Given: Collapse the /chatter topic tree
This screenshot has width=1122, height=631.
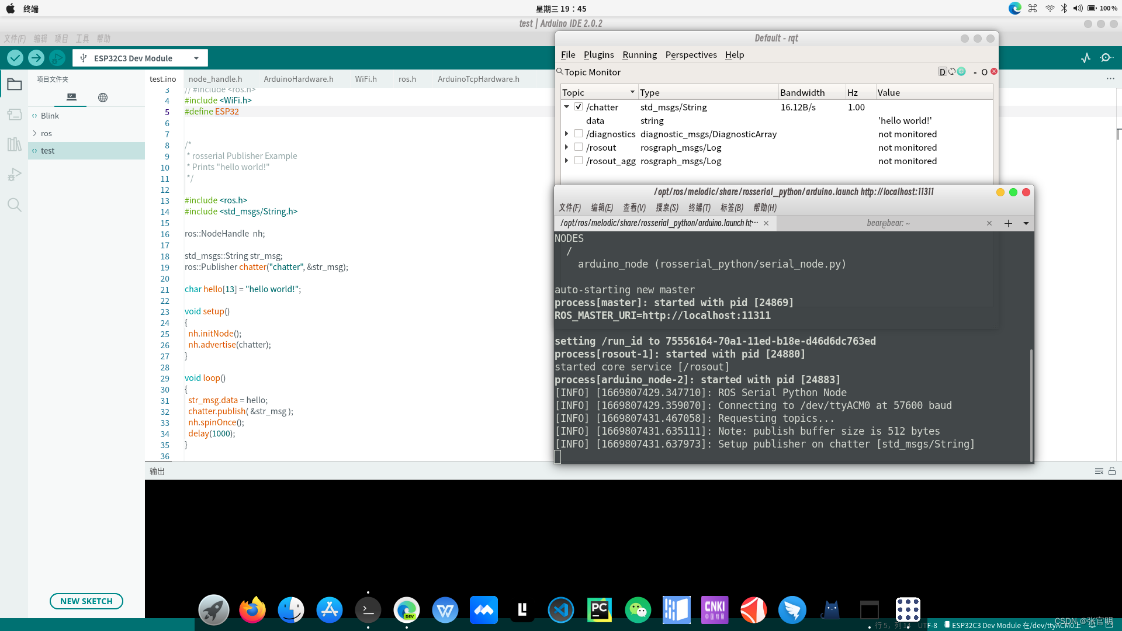Looking at the screenshot, I should pyautogui.click(x=566, y=107).
